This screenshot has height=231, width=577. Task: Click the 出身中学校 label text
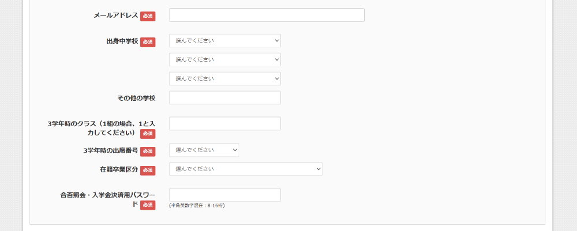(122, 41)
